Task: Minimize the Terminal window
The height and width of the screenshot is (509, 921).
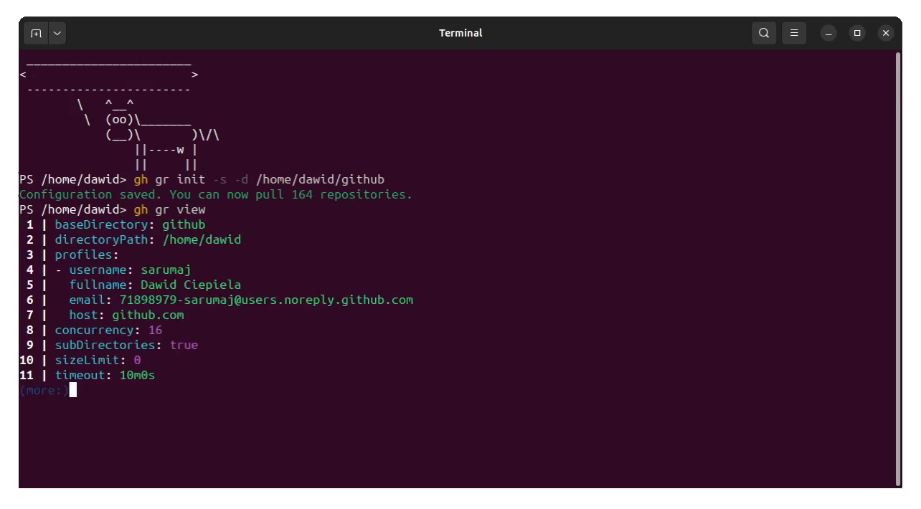Action: (828, 33)
